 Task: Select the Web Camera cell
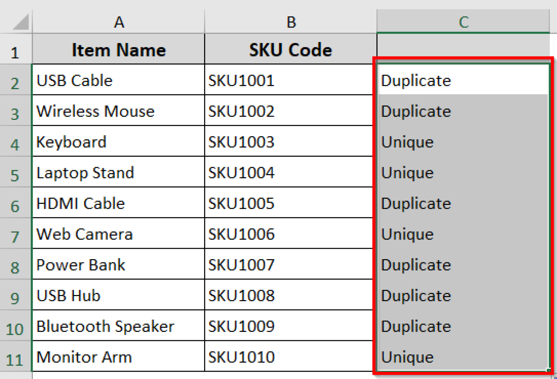pos(118,234)
